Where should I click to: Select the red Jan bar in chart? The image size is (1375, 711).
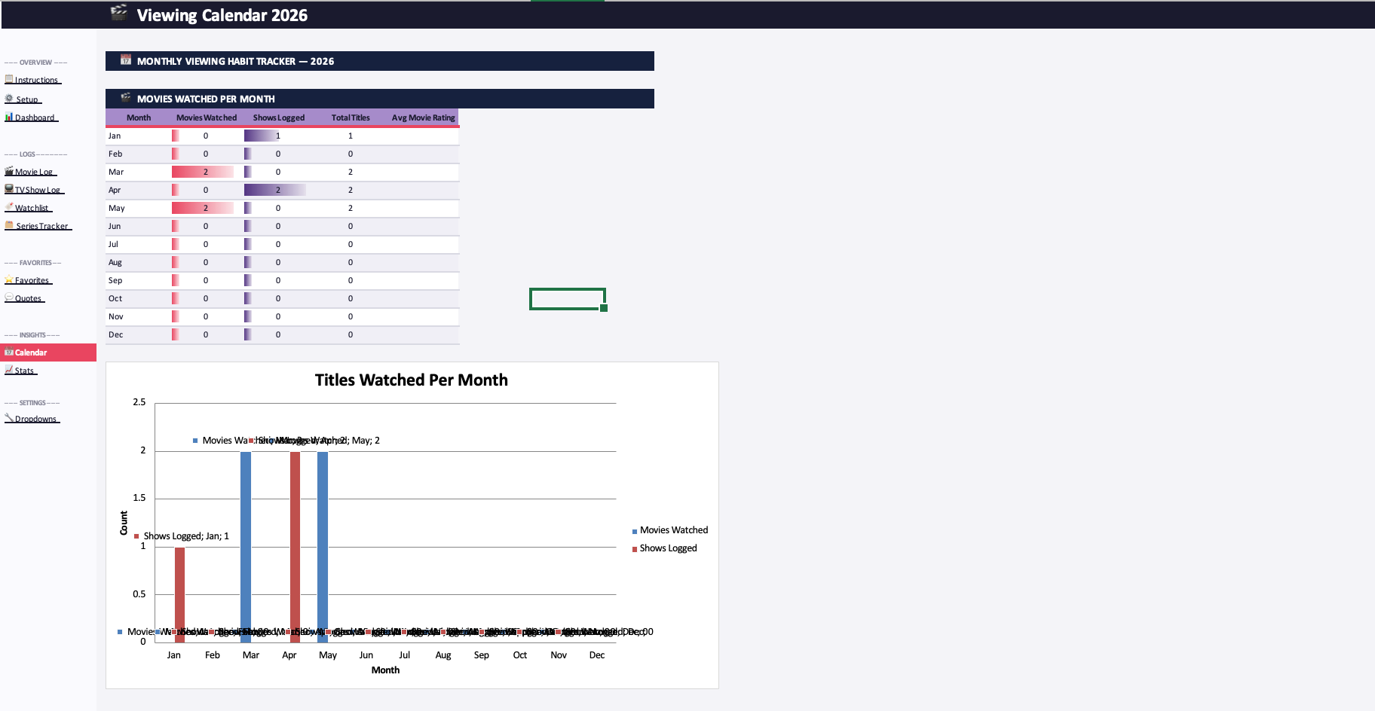179,595
